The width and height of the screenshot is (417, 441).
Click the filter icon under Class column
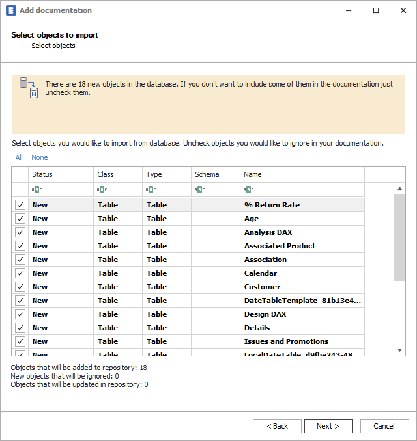pos(102,189)
